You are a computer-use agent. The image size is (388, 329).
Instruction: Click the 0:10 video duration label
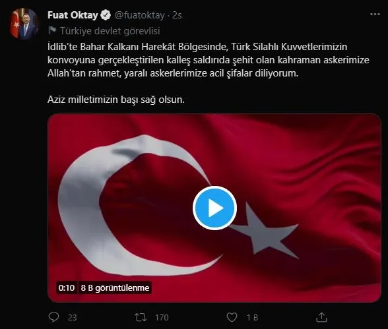click(x=66, y=287)
